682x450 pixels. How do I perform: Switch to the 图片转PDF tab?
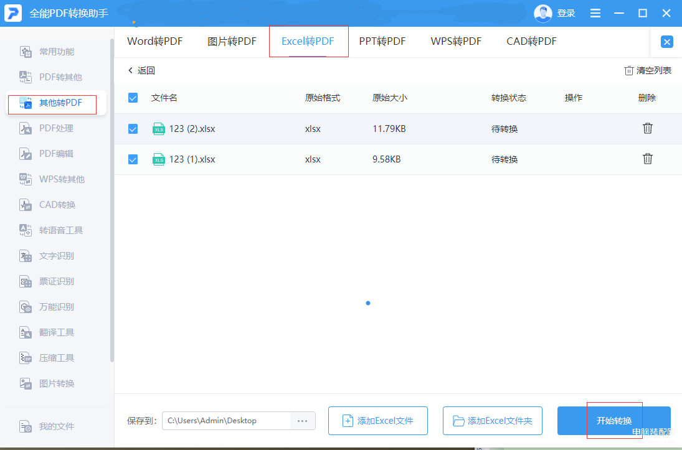232,41
